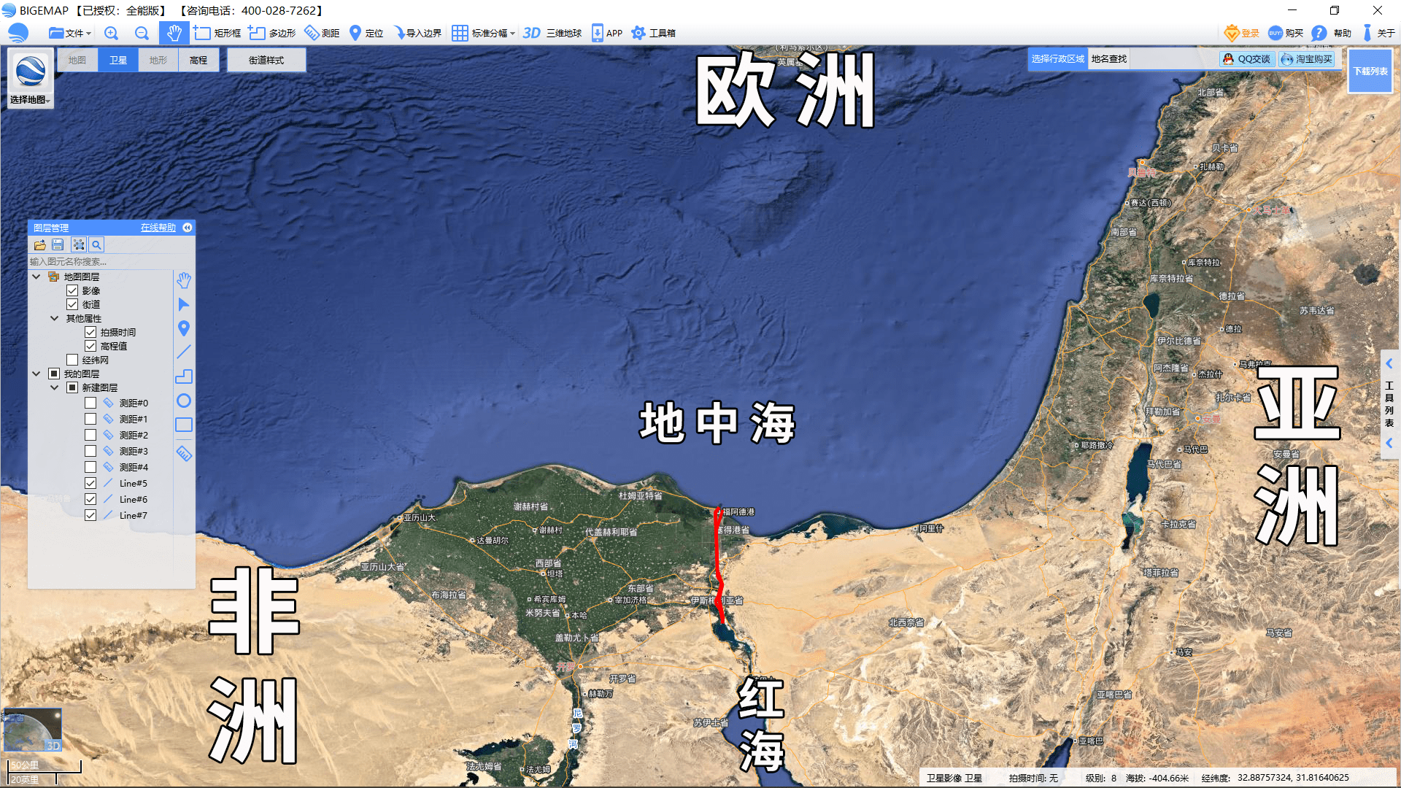Enable the 经纬网 graticule checkbox

(x=72, y=360)
